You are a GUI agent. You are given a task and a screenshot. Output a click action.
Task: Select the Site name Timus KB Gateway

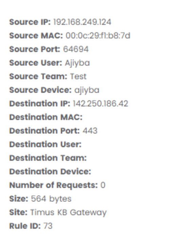click(68, 212)
